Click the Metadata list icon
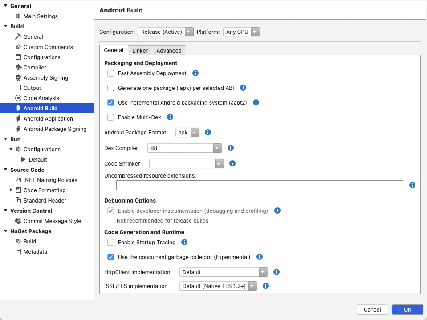The width and height of the screenshot is (427, 320). pyautogui.click(x=18, y=251)
